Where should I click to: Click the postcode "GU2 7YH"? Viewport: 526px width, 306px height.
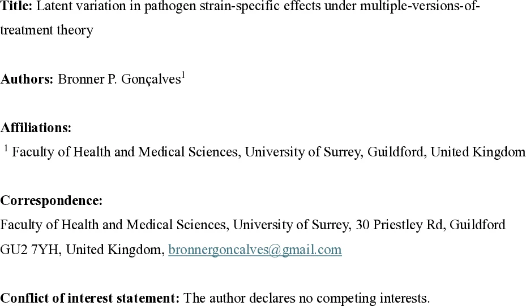[29, 250]
